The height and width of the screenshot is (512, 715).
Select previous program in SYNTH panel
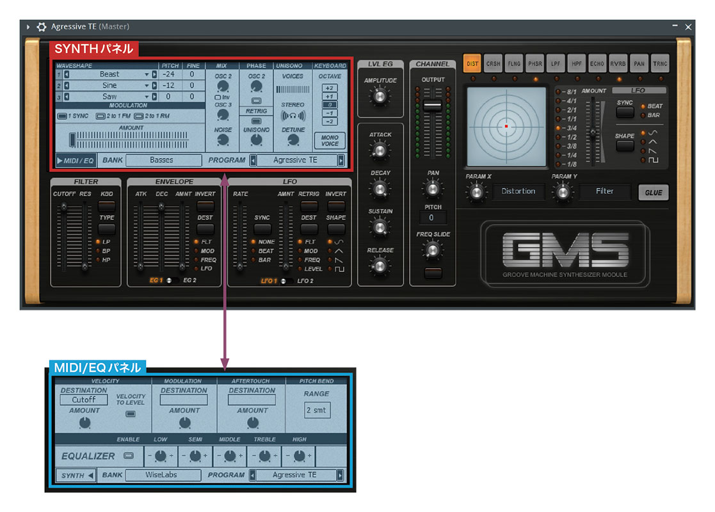point(253,160)
